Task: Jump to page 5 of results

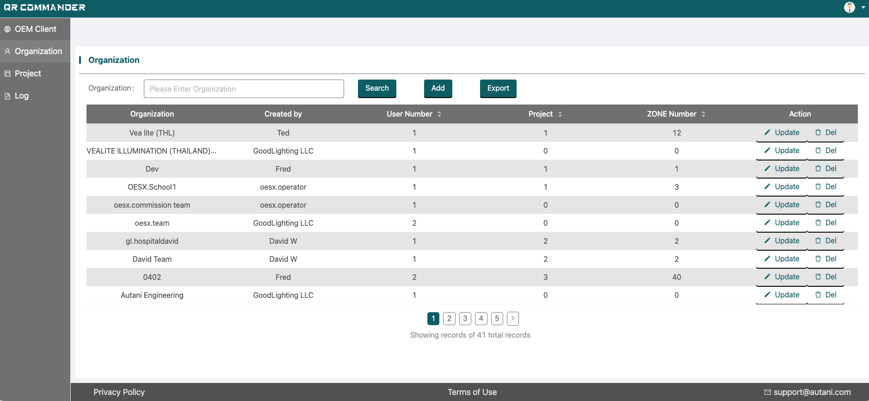Action: click(x=497, y=318)
